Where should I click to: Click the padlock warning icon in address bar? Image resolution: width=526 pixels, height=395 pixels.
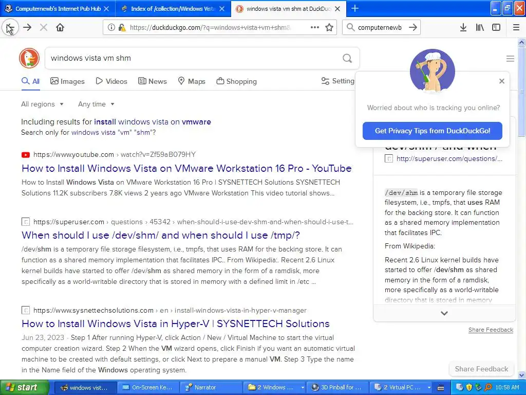[x=122, y=28]
